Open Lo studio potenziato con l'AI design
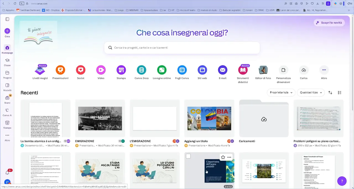Image resolution: width=354 pixels, height=189 pixels. point(155,171)
